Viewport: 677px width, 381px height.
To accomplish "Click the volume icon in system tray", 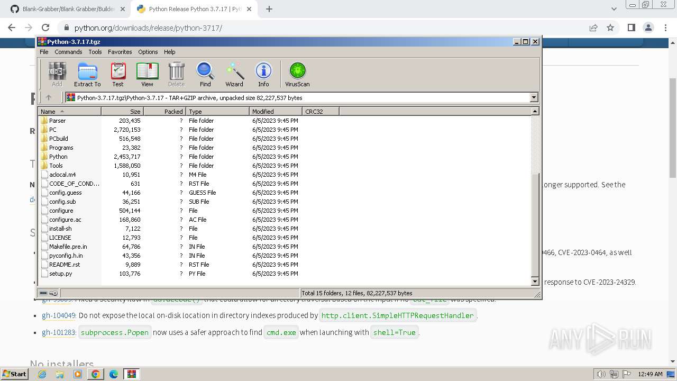I will click(601, 374).
